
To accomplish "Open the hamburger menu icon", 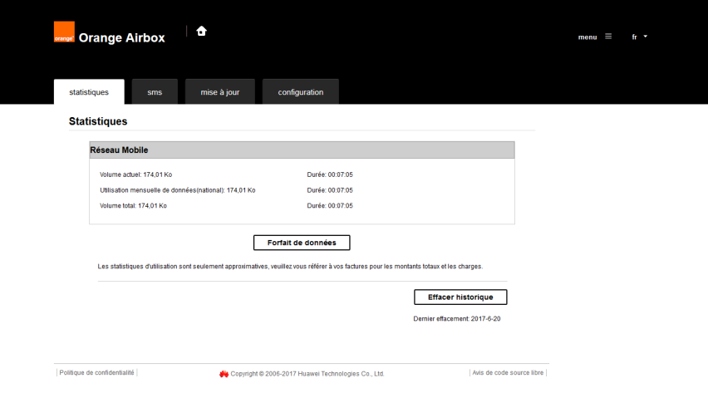I will (608, 37).
